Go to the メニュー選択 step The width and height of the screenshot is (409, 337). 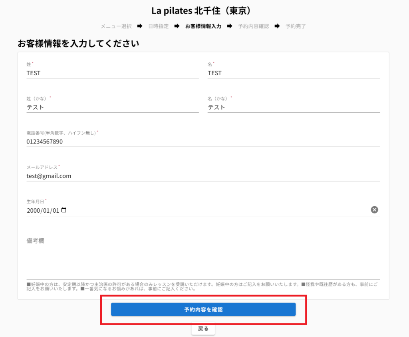click(x=116, y=26)
